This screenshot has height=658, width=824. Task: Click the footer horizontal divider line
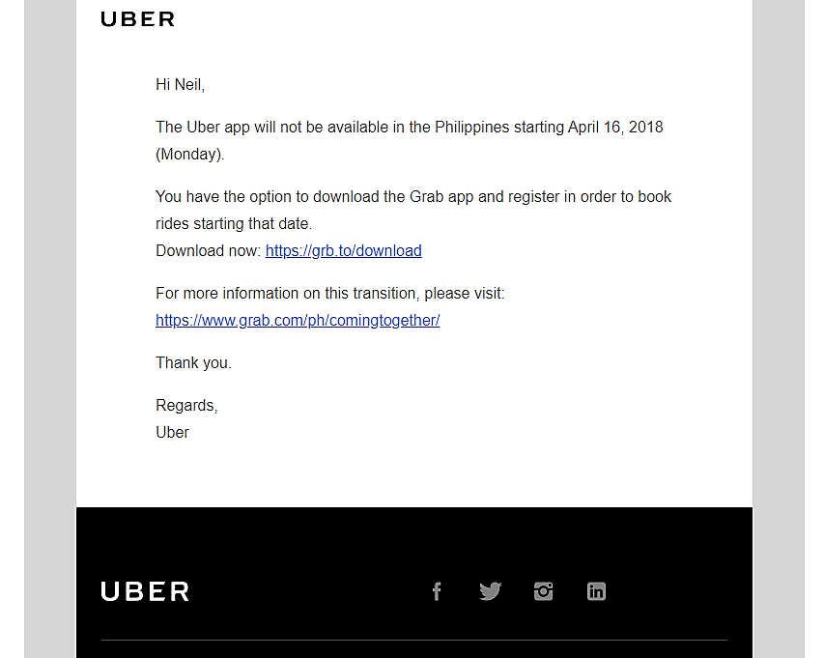[x=413, y=640]
